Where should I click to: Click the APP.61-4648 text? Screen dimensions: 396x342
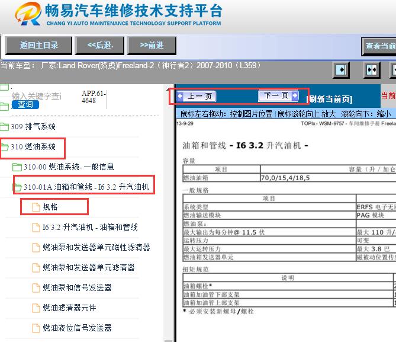[93, 97]
